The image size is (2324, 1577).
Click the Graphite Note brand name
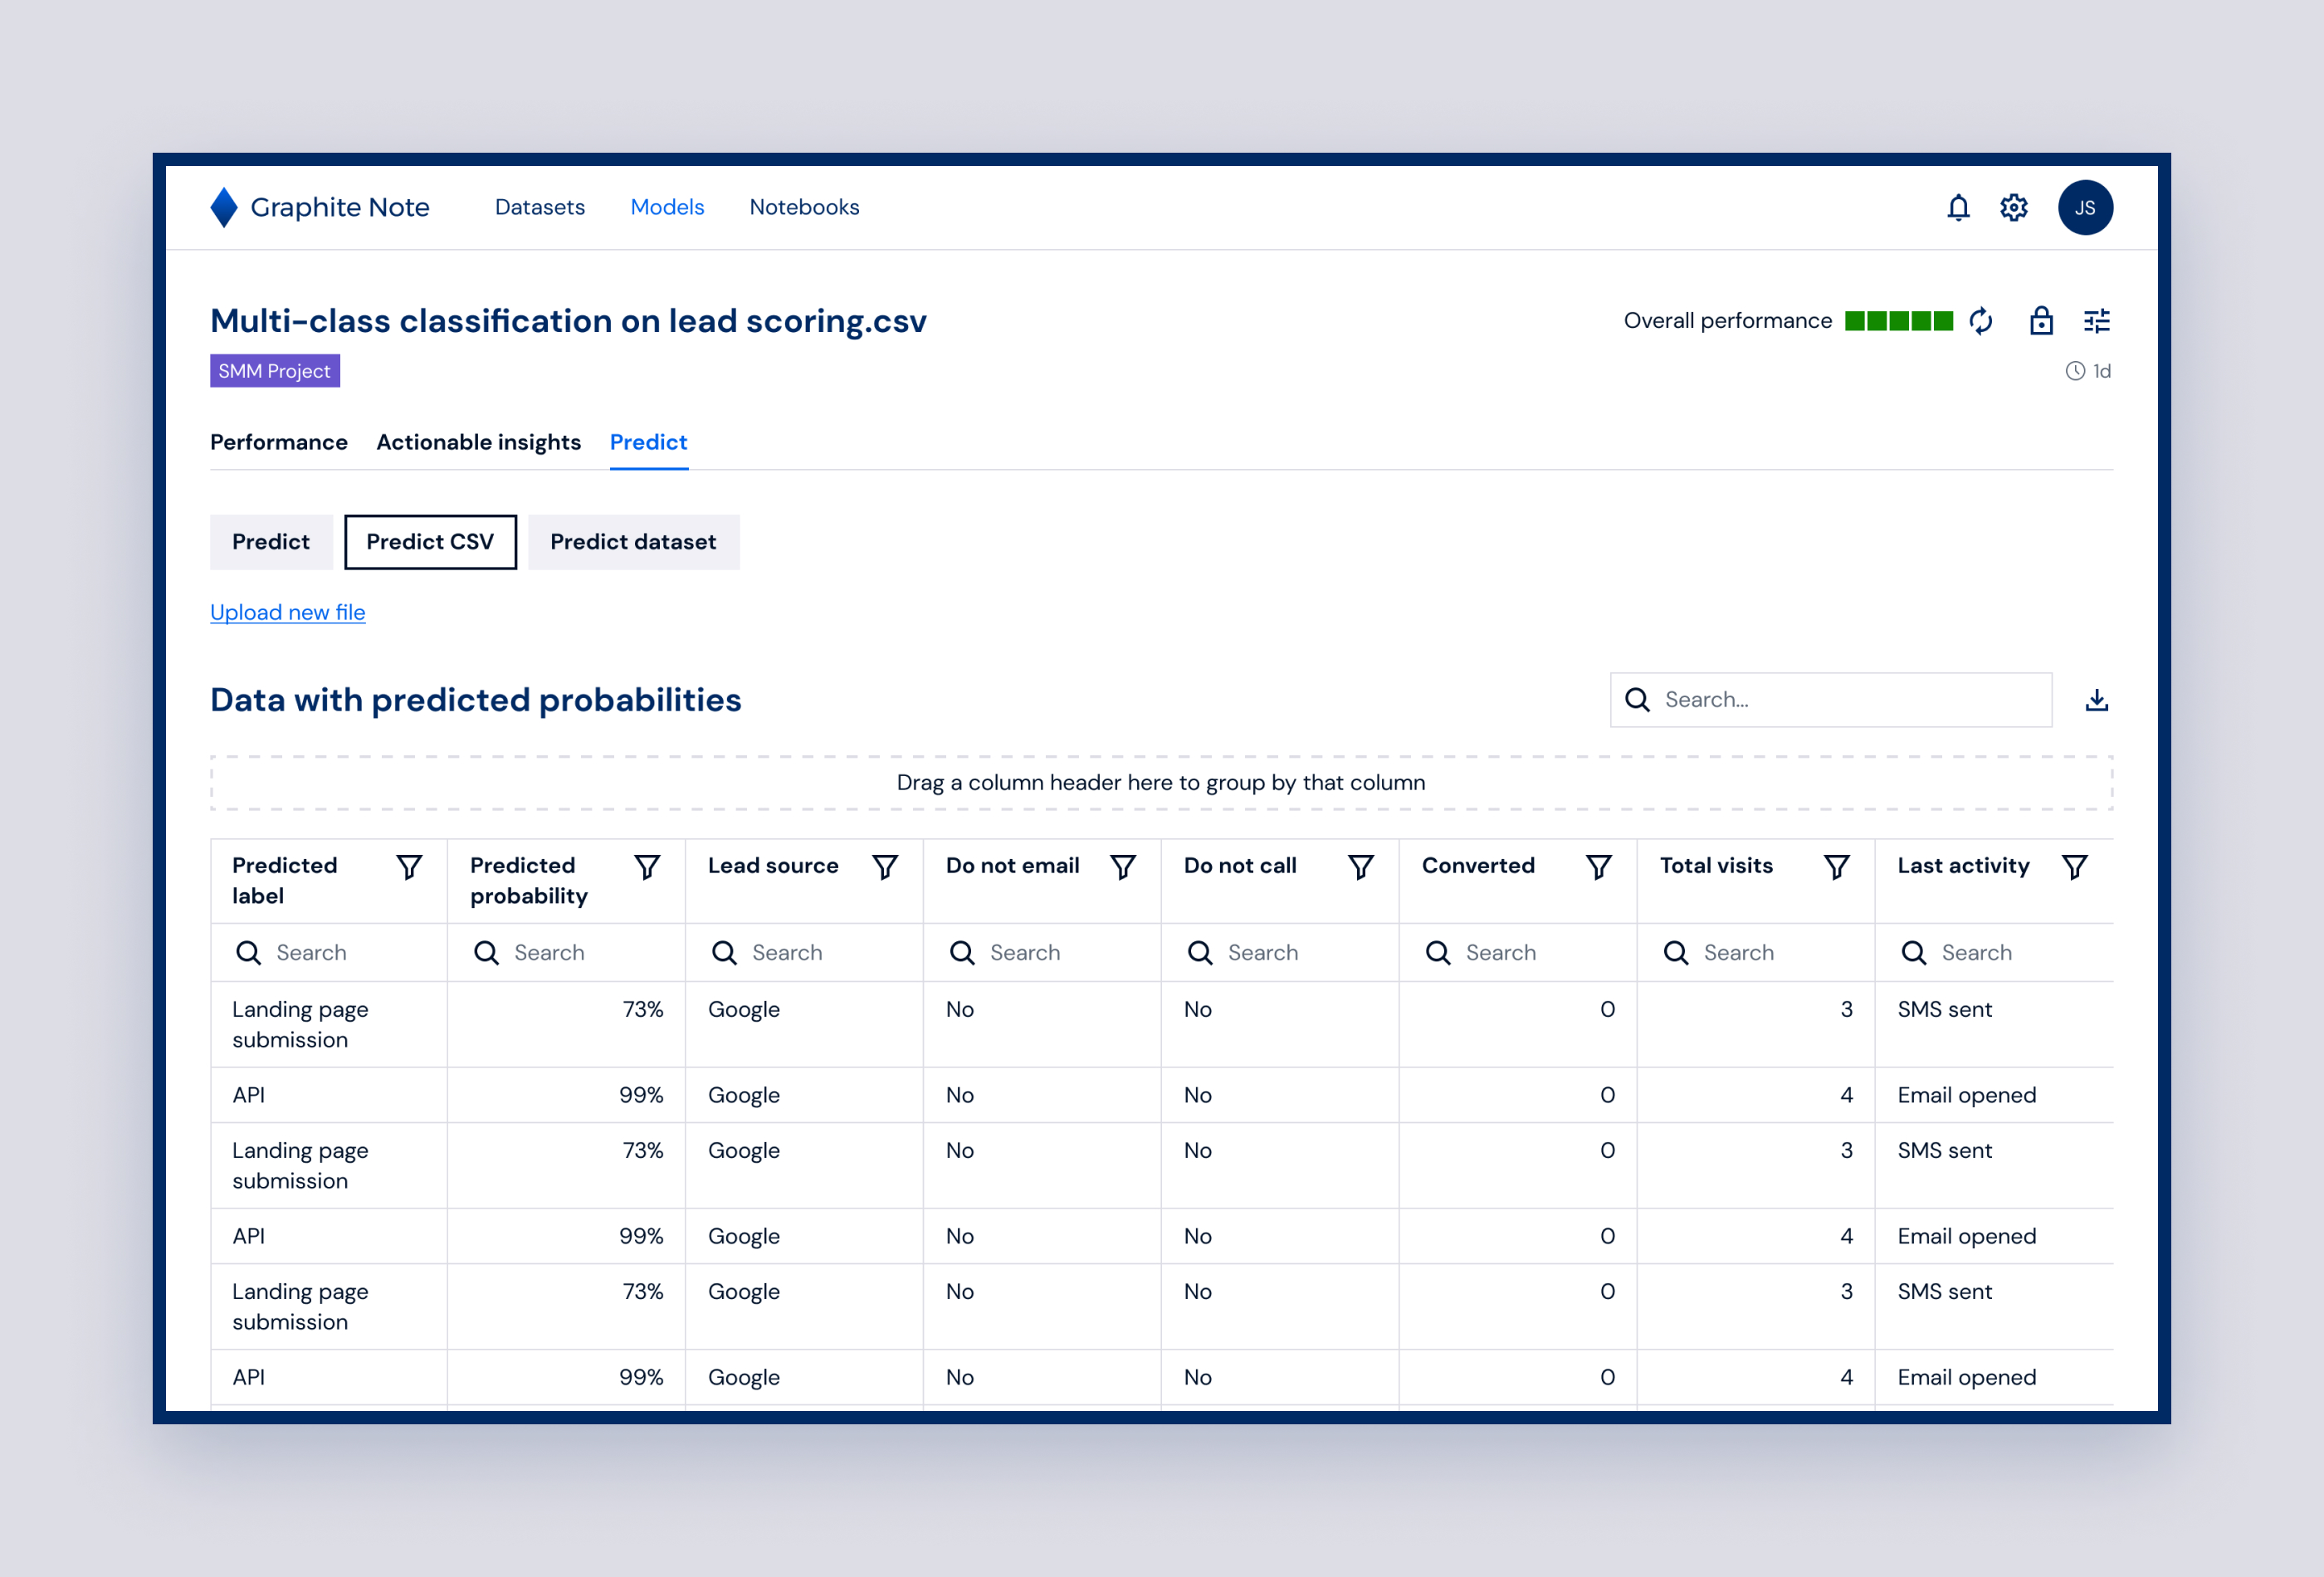(x=340, y=207)
